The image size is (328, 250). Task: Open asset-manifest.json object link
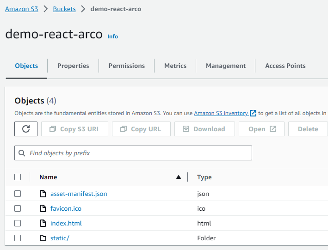click(79, 194)
